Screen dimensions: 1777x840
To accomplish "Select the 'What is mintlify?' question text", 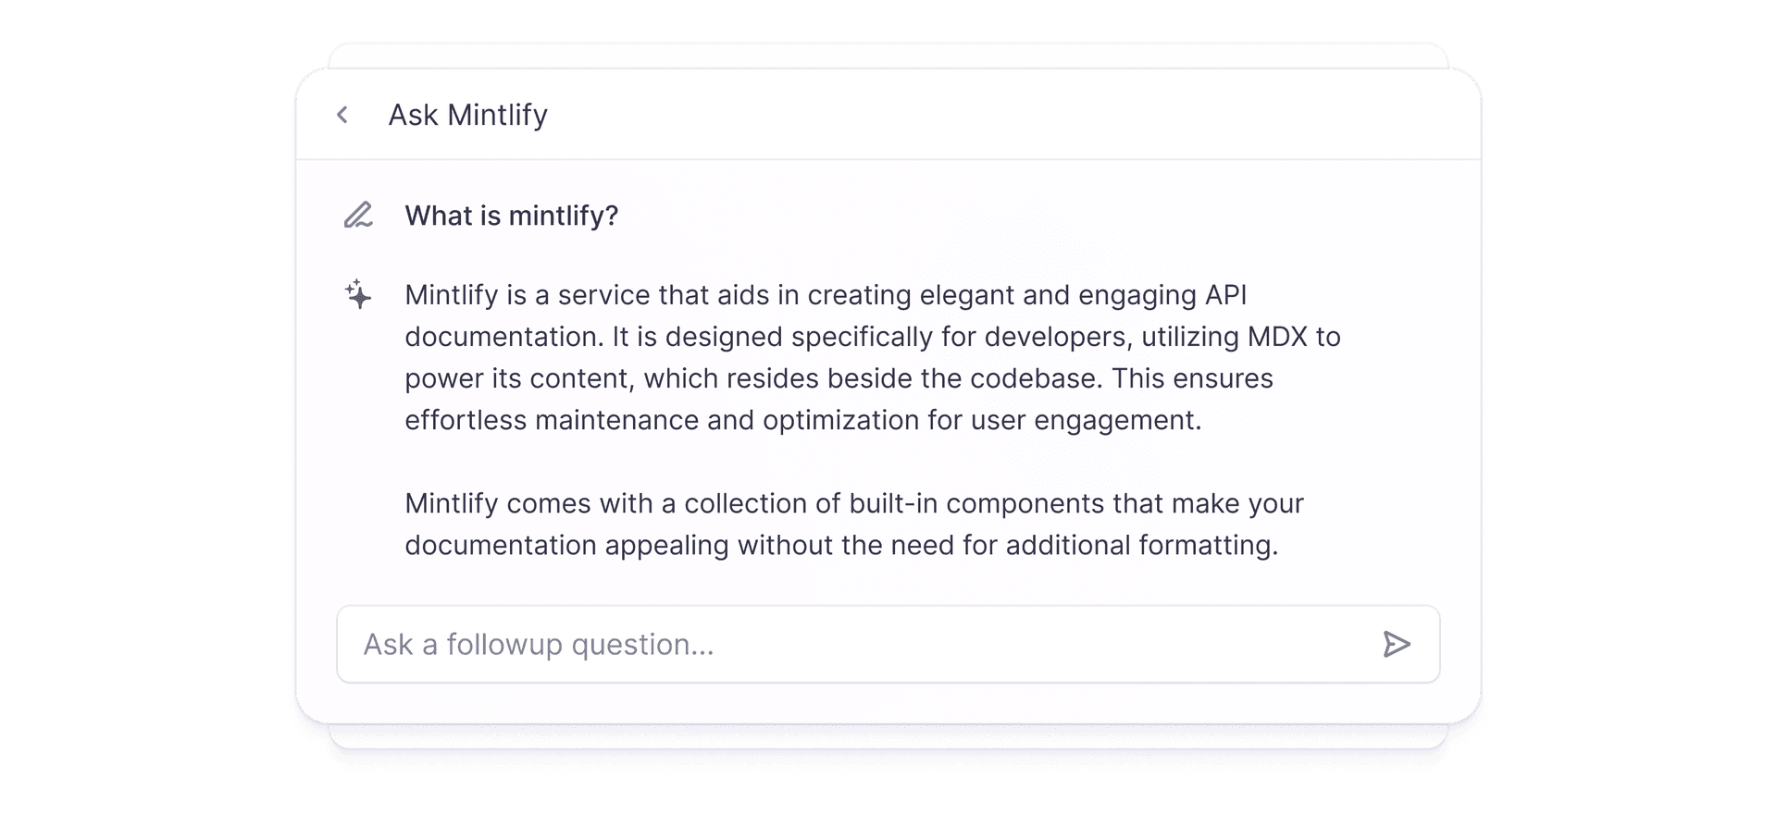I will click(512, 216).
